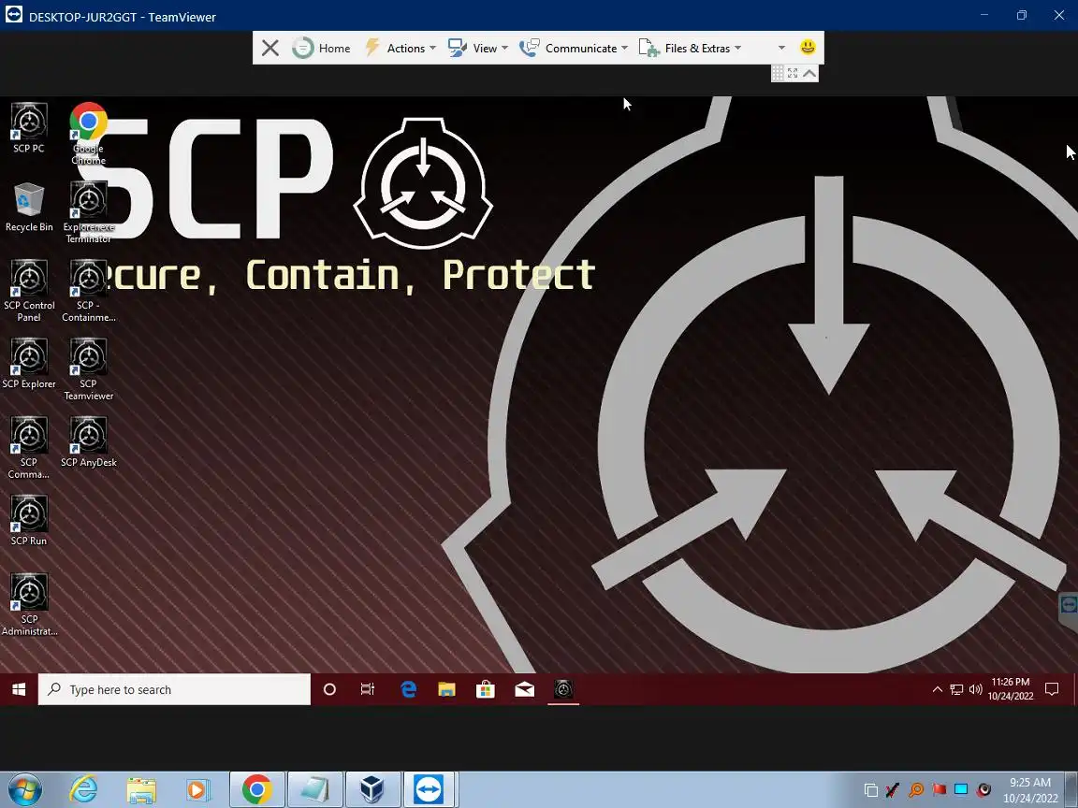Open the SCP - Containme... shortcut

(89, 291)
